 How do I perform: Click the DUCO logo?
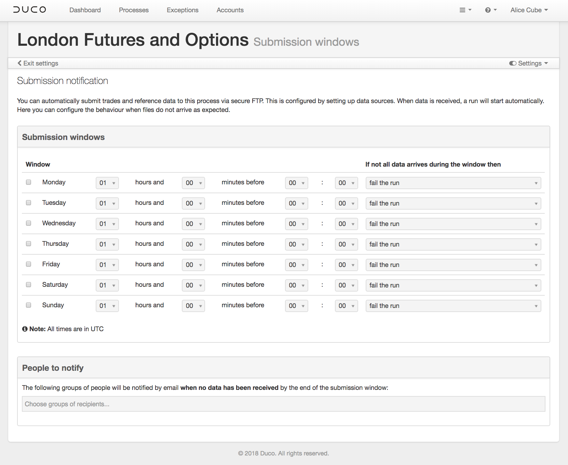pos(29,10)
